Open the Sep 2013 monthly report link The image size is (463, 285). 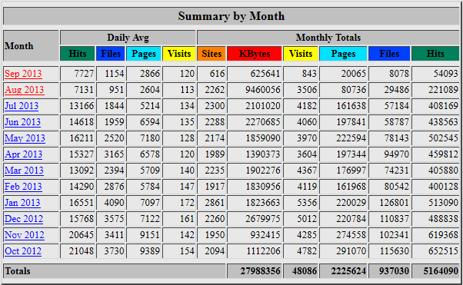pyautogui.click(x=23, y=74)
